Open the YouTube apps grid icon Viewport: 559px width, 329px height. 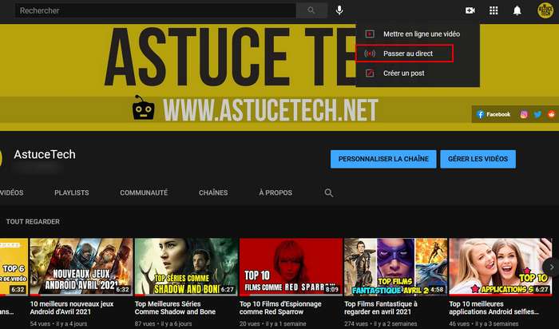pos(494,10)
